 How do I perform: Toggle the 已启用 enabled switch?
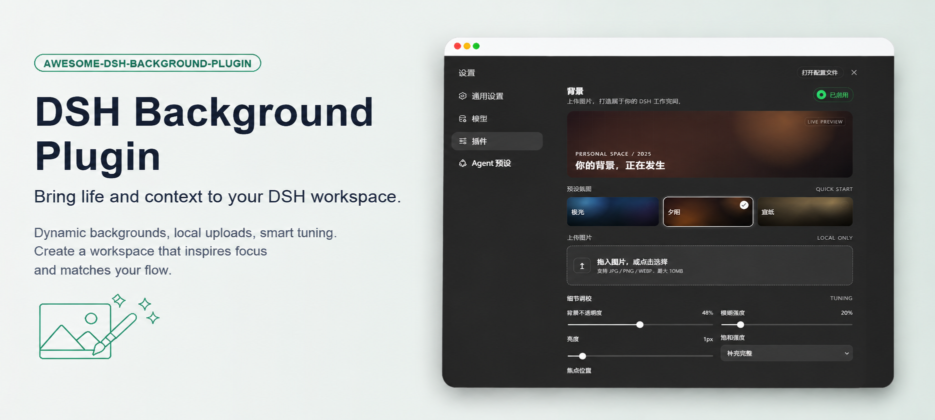(x=833, y=95)
